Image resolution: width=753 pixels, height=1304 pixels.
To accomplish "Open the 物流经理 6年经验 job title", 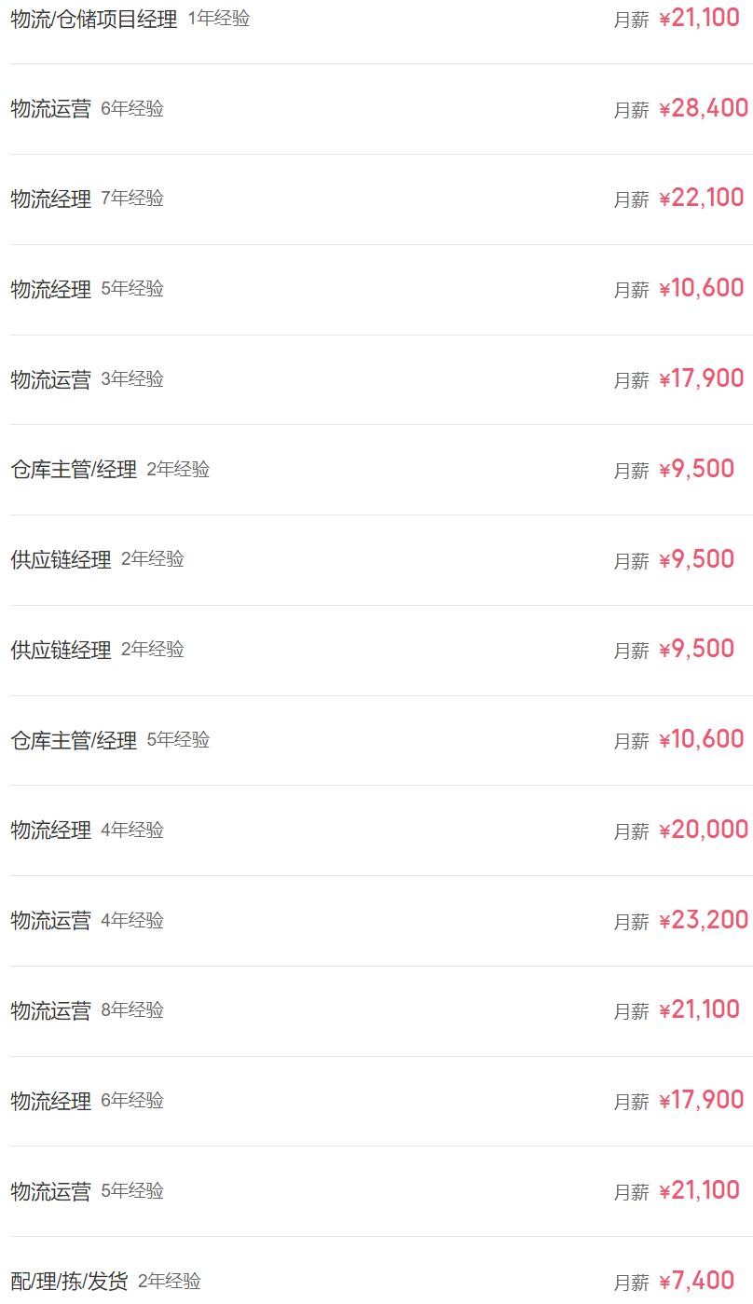I will point(50,1102).
